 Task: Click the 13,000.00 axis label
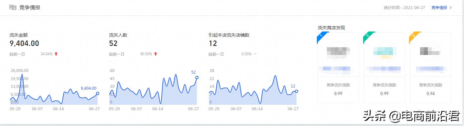19,86
